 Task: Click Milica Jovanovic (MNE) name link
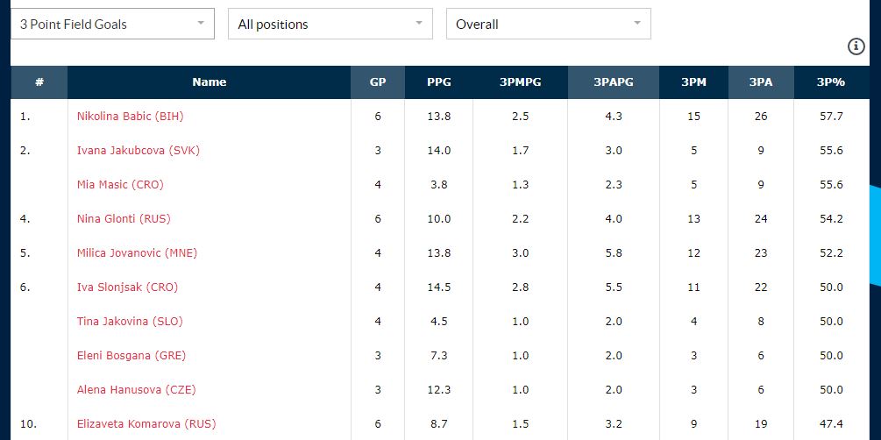(137, 252)
